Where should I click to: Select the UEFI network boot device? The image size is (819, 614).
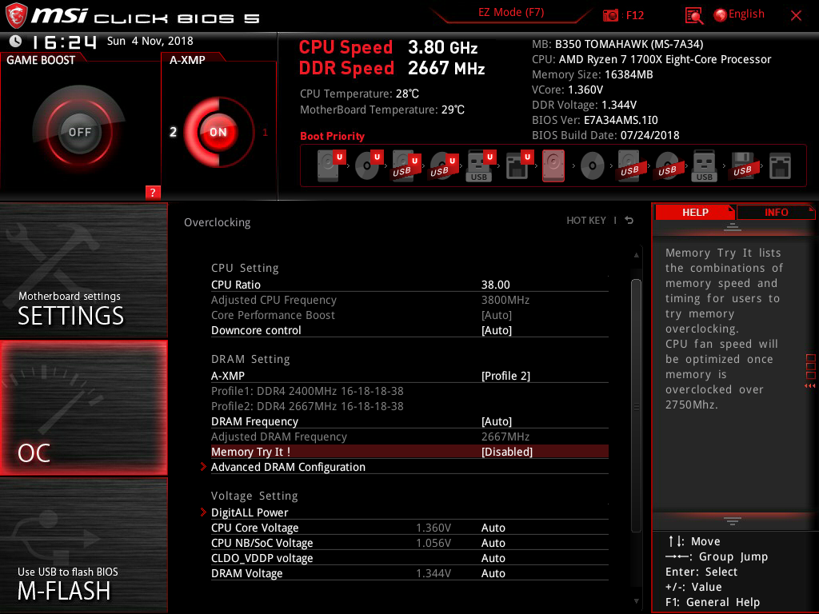(518, 165)
